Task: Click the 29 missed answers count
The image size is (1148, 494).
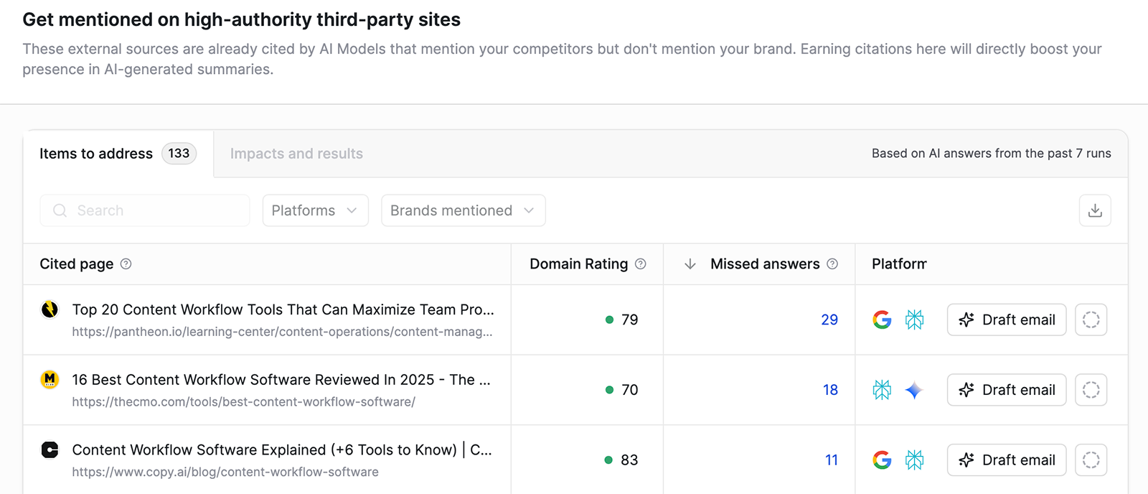Action: coord(829,320)
